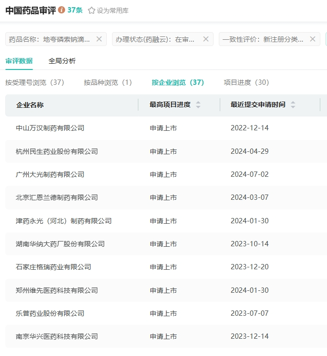Open 中山万汉制药有限公司 company entry
This screenshot has width=327, height=356.
click(x=50, y=128)
